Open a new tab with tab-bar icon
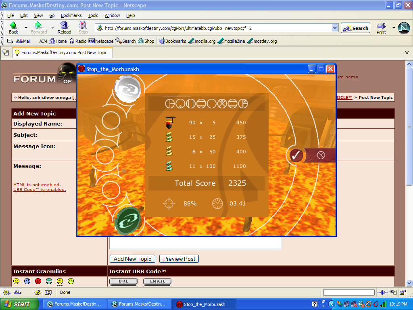413x310 pixels. [x=6, y=52]
